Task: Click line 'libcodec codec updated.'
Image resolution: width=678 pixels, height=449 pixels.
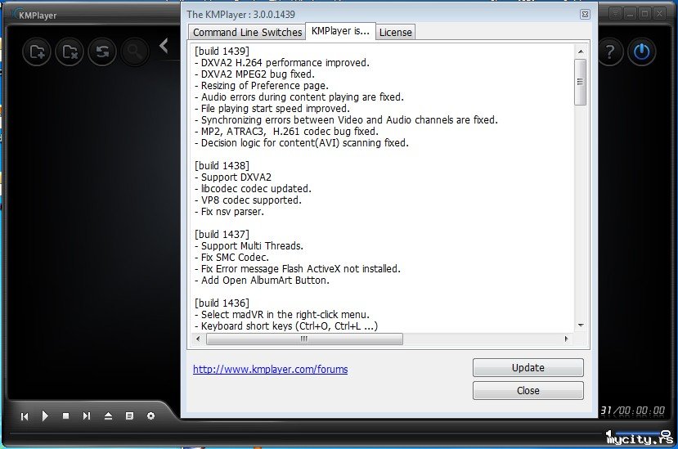Action: tap(253, 189)
